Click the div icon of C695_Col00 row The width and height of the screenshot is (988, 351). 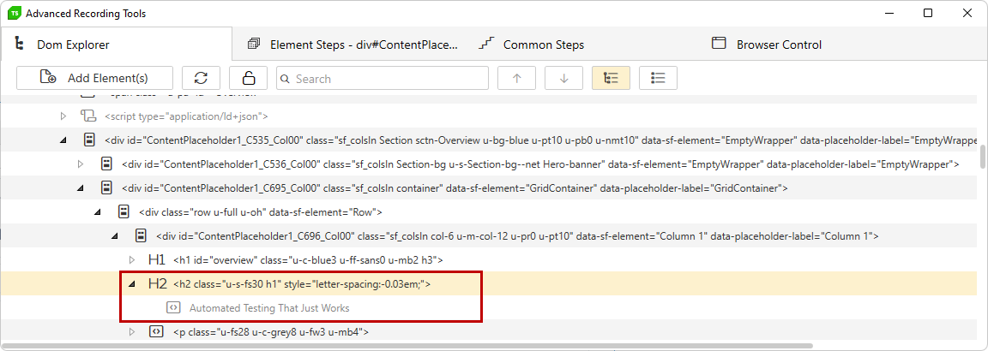click(107, 187)
